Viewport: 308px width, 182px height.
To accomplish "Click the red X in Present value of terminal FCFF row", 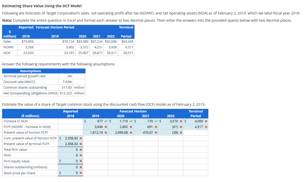I will (81, 144).
